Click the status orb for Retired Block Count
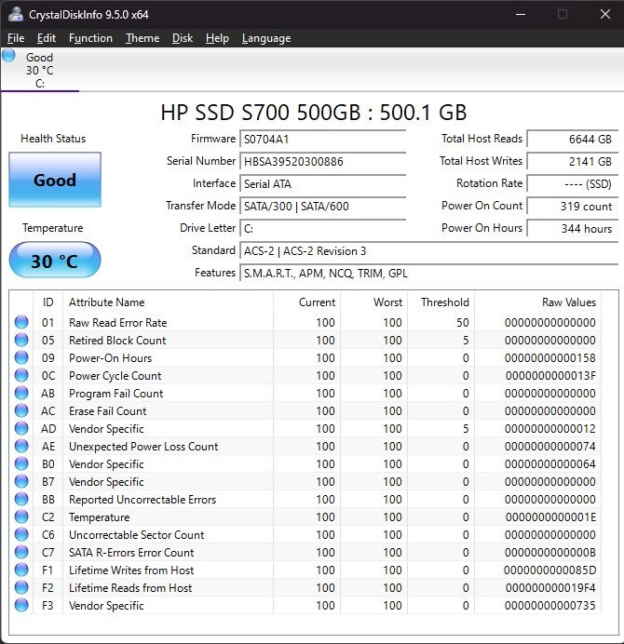 click(x=21, y=340)
